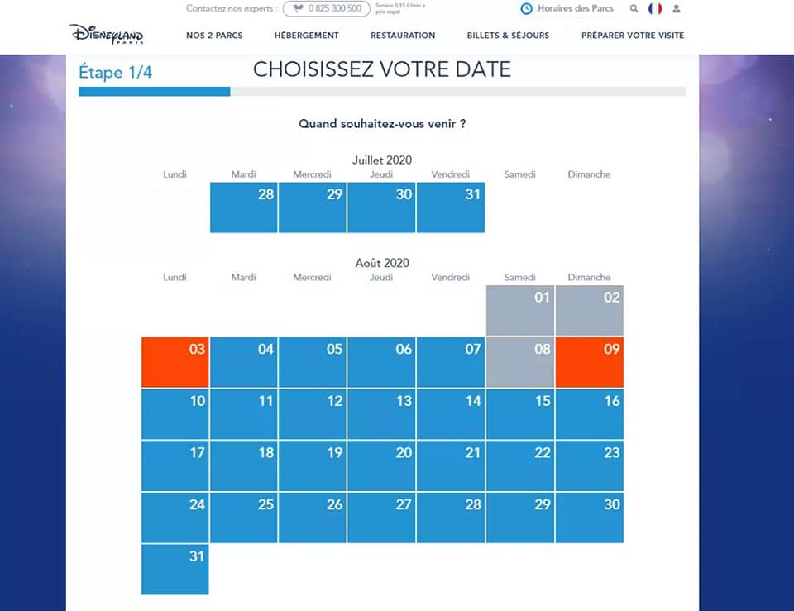The width and height of the screenshot is (794, 611).
Task: Open the Billets & Séjours menu
Action: click(508, 36)
